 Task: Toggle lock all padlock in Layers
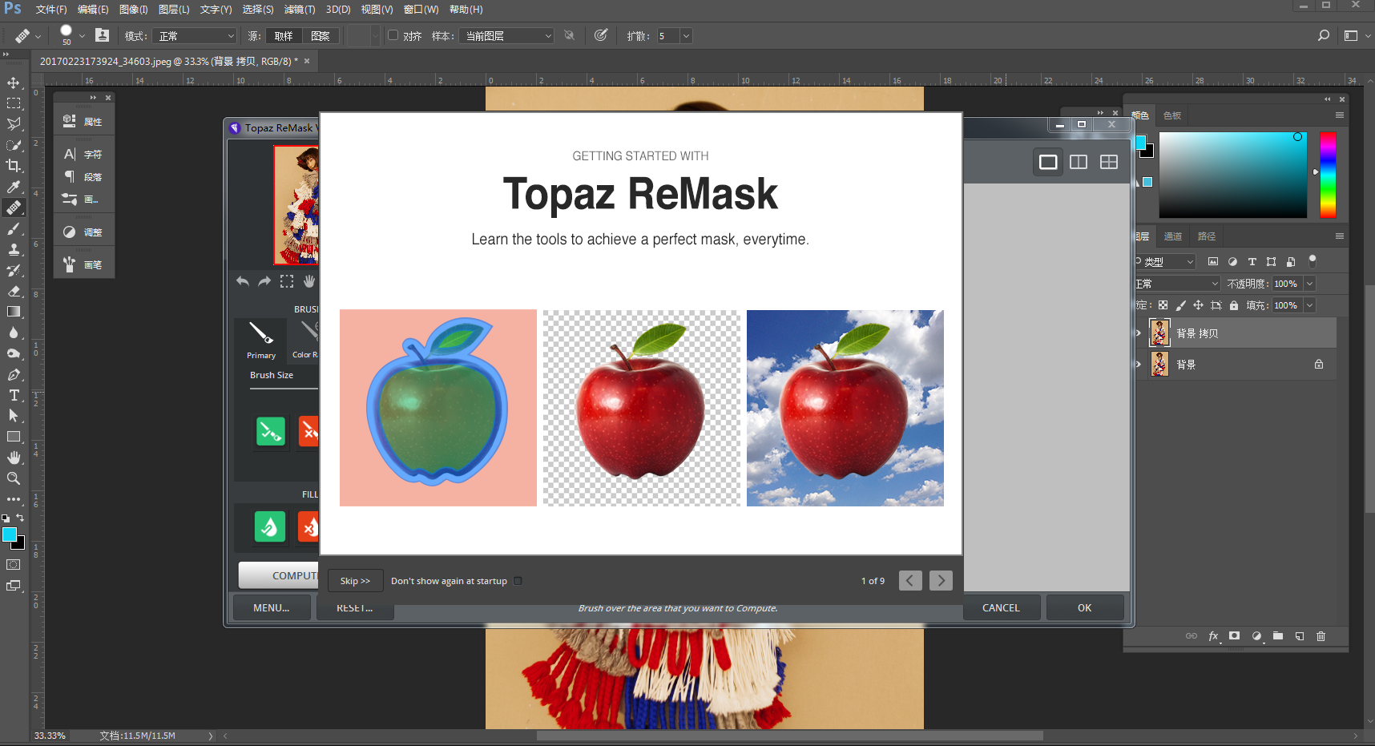tap(1234, 305)
